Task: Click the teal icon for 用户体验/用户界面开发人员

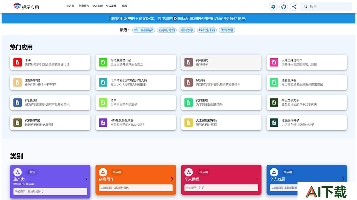Action: pos(103,82)
